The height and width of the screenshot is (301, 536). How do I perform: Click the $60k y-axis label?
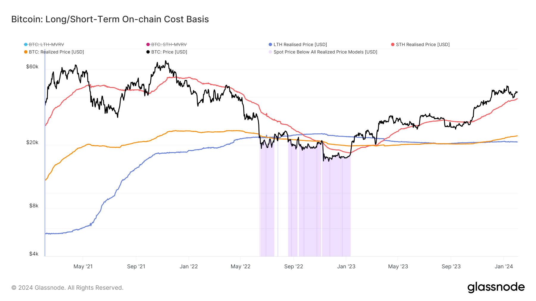pos(32,67)
